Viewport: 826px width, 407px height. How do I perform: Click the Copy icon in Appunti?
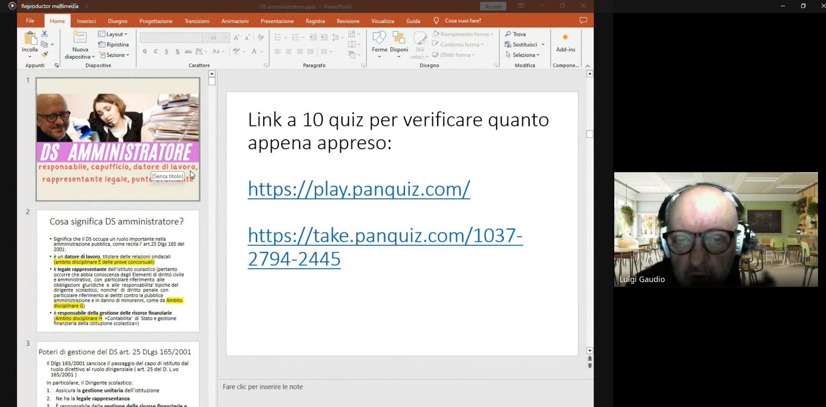(x=44, y=44)
